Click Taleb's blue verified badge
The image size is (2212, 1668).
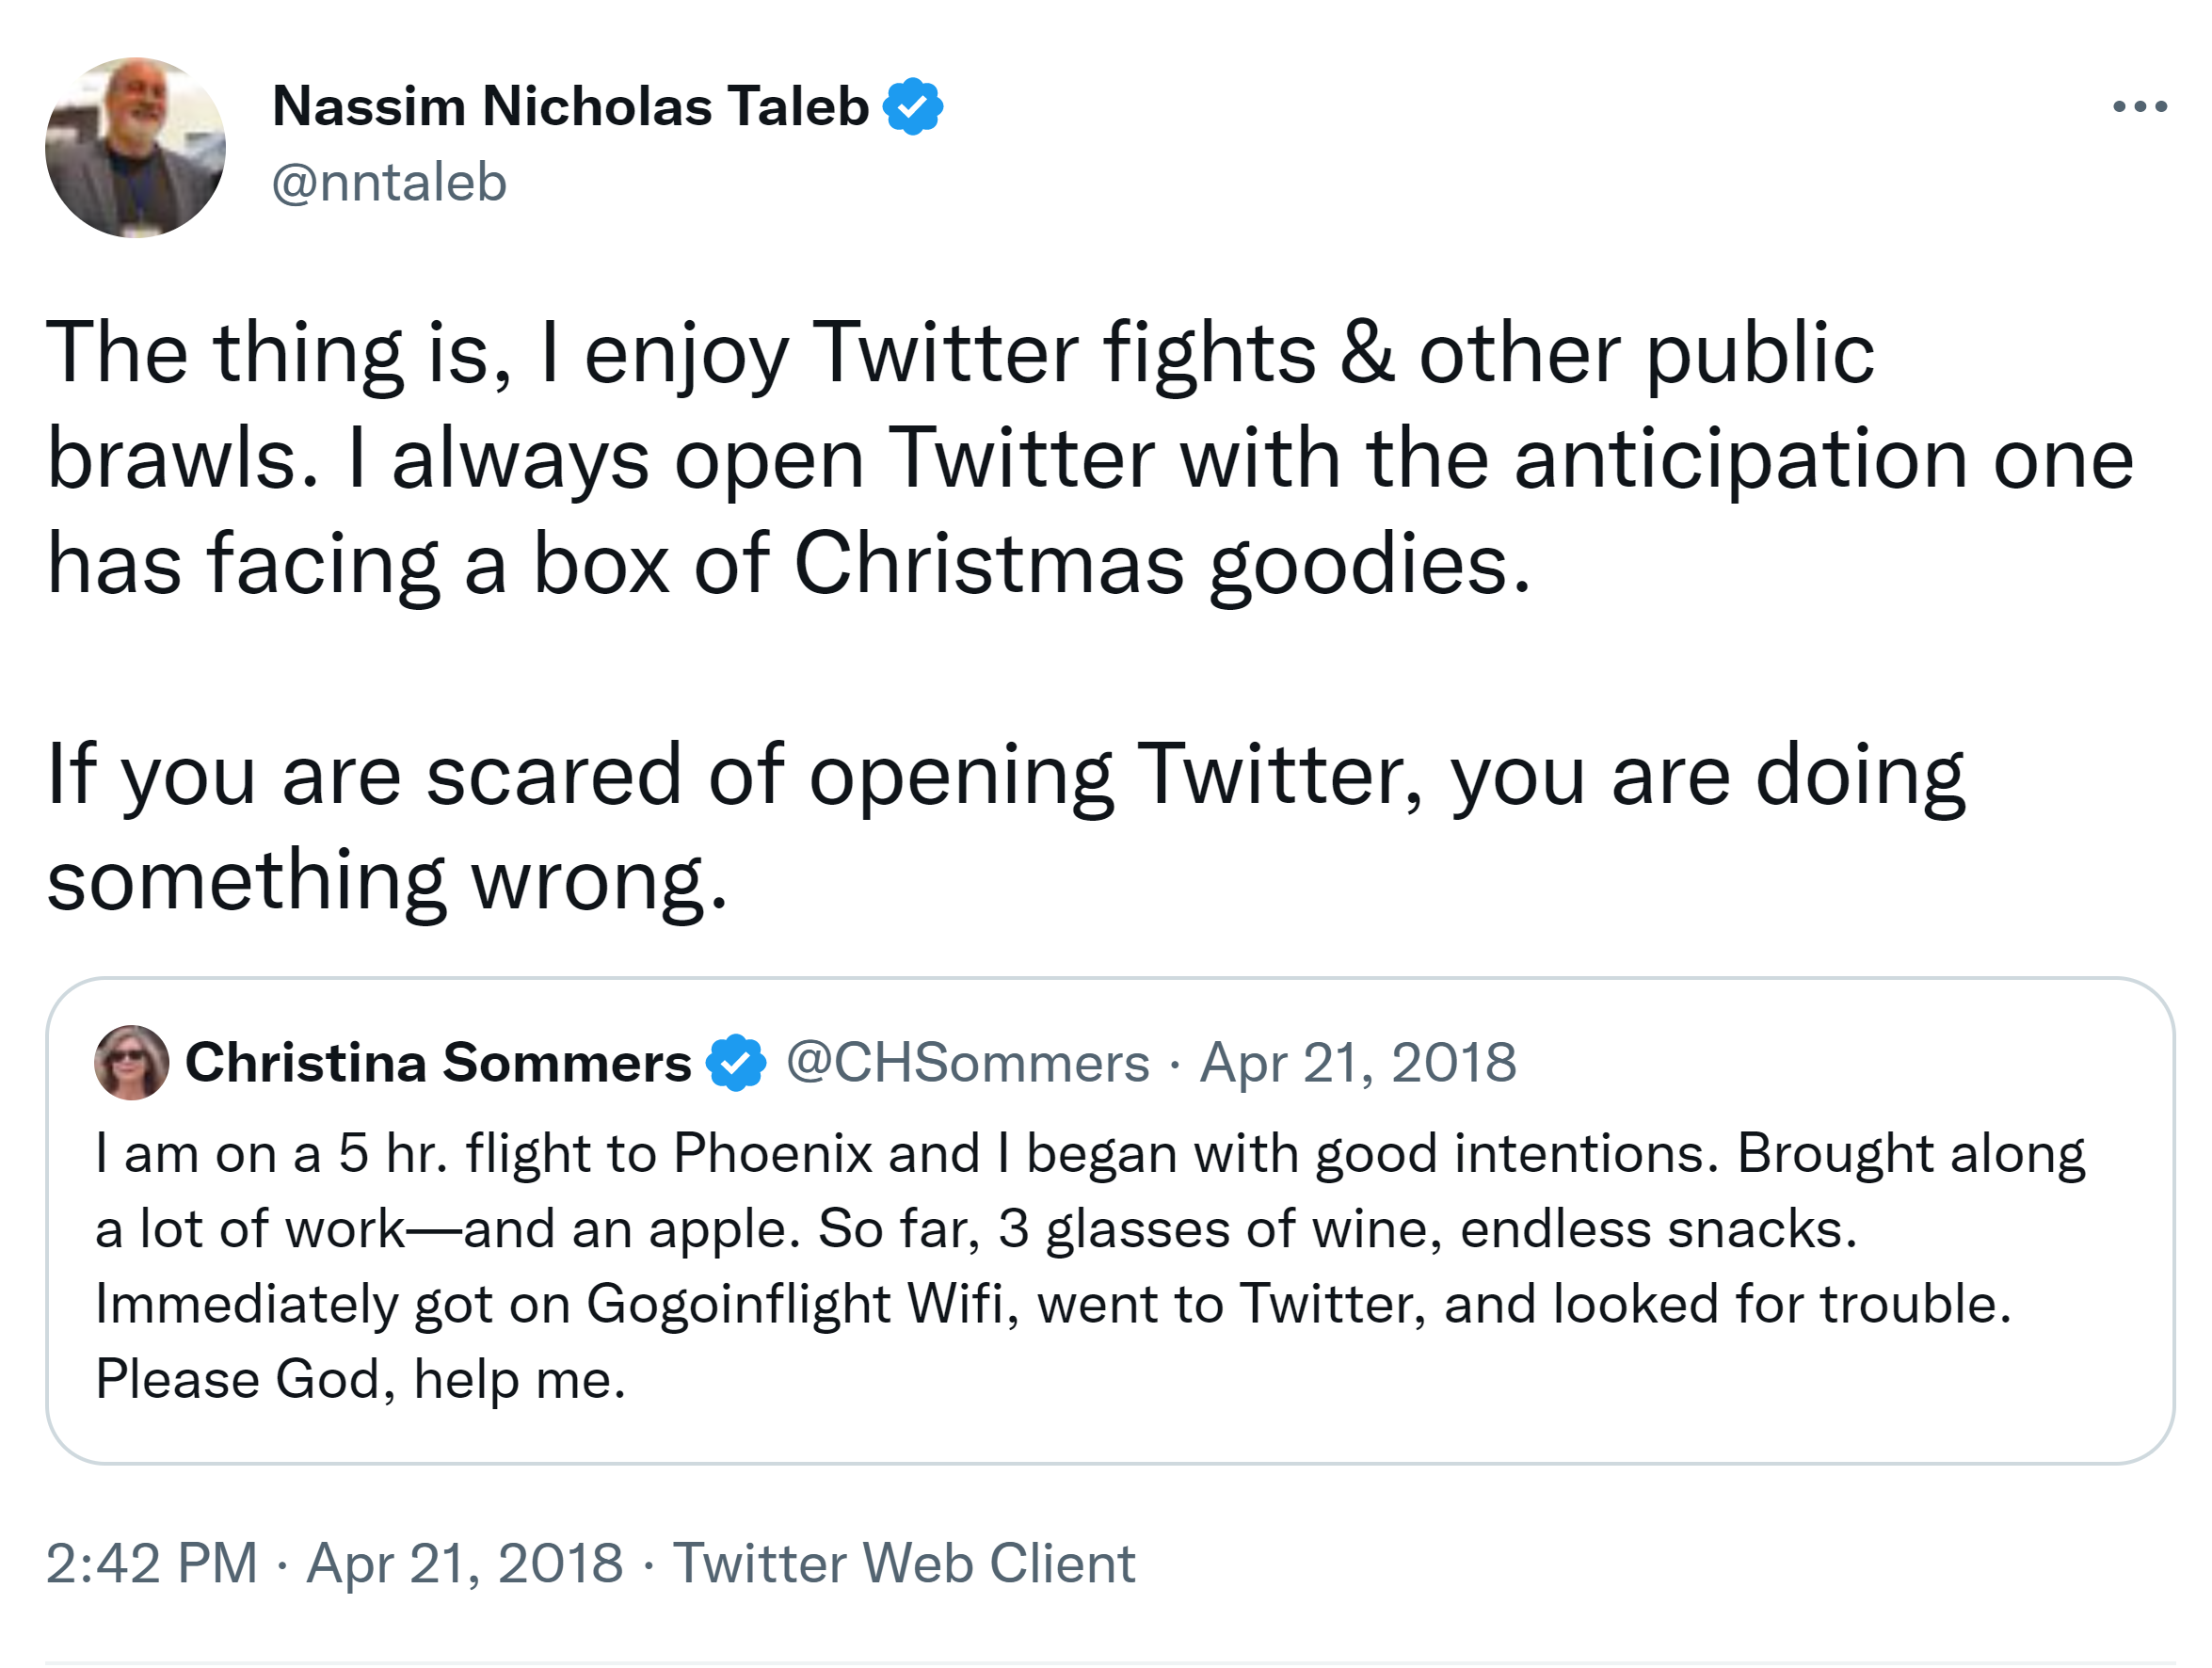tap(912, 106)
